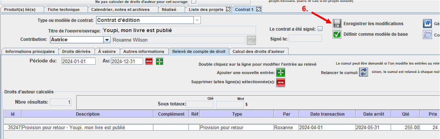Click the Nbre résultats field
The image size is (440, 139).
(61, 103)
